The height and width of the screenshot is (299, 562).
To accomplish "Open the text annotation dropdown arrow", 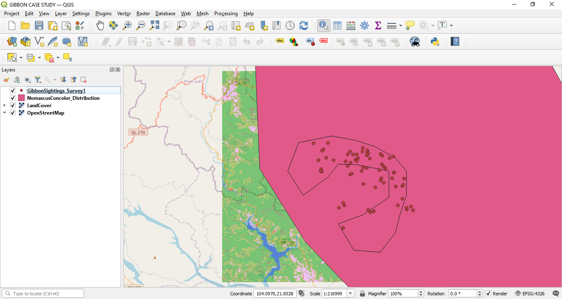I will [451, 25].
